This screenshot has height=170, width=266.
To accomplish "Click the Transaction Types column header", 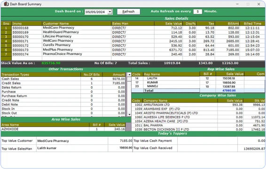I will point(41,74).
